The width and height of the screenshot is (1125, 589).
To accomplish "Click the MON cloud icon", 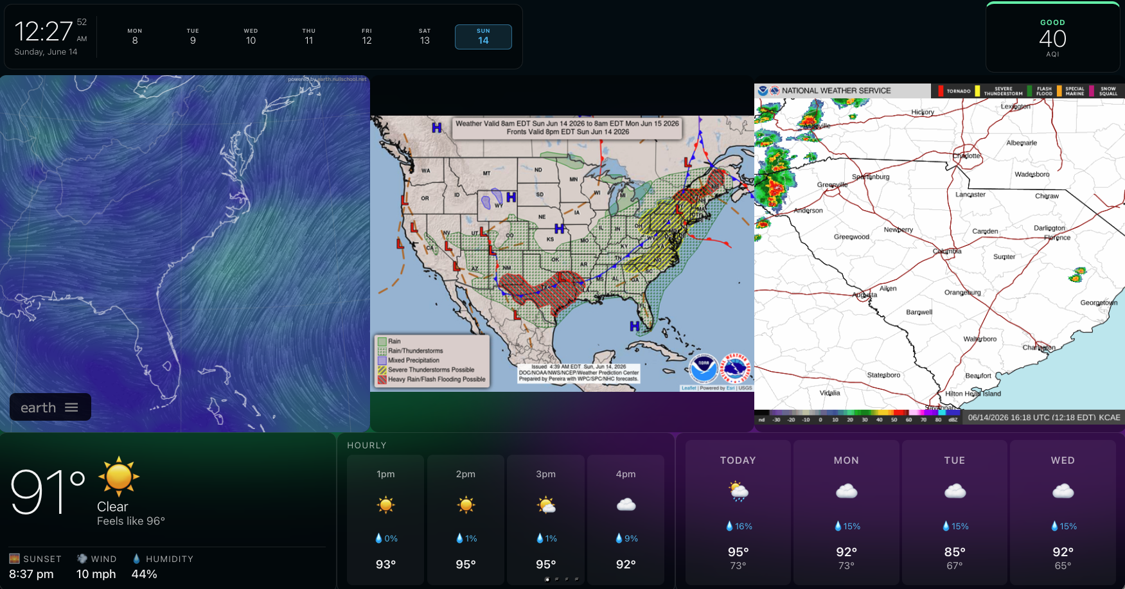I will (846, 491).
